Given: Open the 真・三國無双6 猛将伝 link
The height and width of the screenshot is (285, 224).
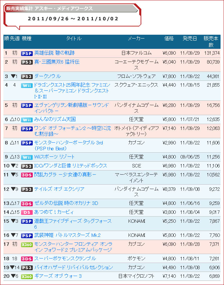Looking at the screenshot, I should coord(57,62).
